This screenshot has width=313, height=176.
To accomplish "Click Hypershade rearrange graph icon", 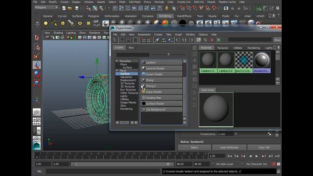I will point(164,40).
